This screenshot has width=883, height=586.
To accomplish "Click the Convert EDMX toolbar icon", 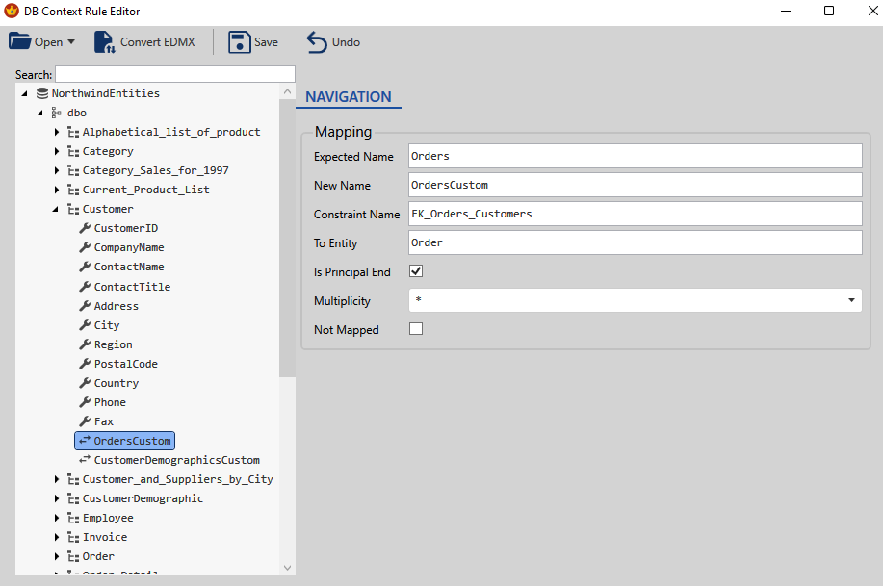I will [103, 41].
